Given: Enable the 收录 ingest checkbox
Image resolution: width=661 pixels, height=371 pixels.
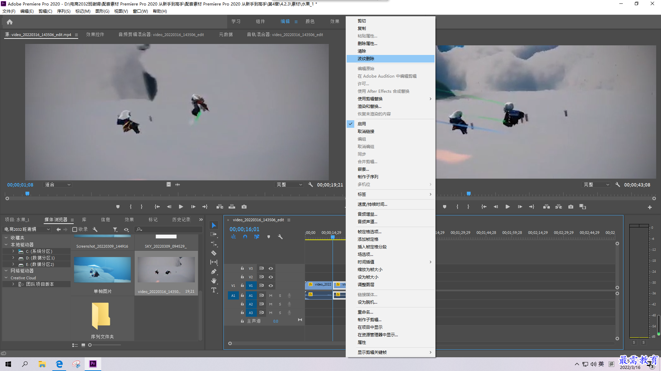Looking at the screenshot, I should click(x=75, y=229).
